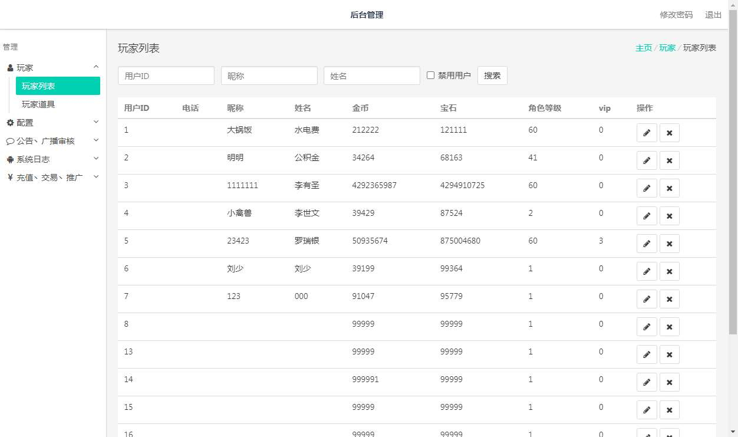Viewport: 738px width, 437px height.
Task: Click the person icon beside 玩家 menu
Action: (10, 68)
